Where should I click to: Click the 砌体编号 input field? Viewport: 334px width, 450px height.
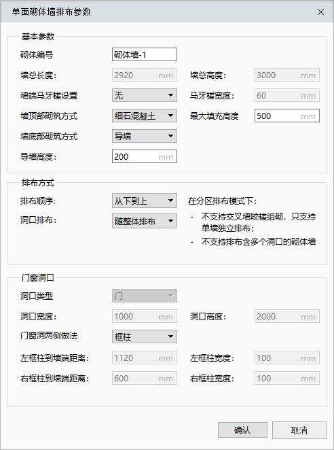[145, 54]
